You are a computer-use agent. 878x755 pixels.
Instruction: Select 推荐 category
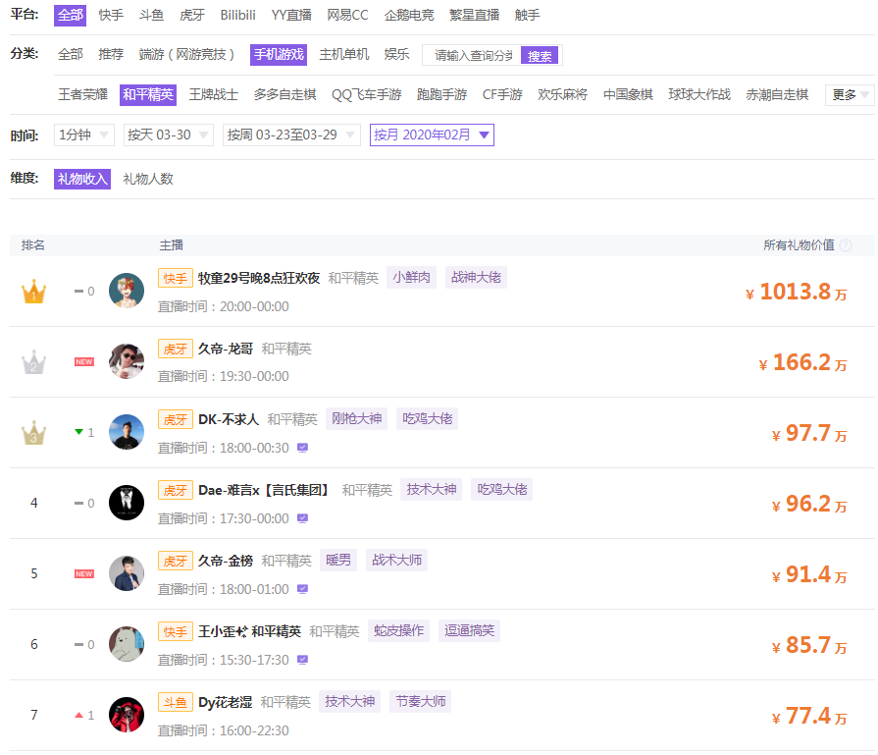point(111,54)
